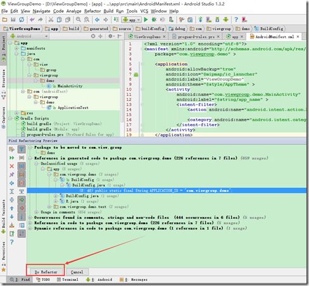Toggle the preview usages panel button

point(22,225)
